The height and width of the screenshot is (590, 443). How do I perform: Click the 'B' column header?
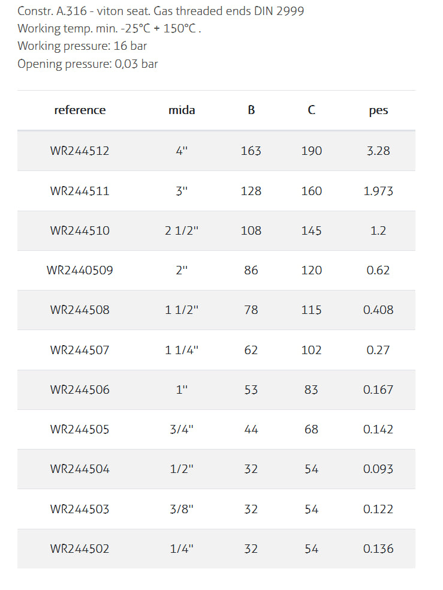[x=251, y=110]
